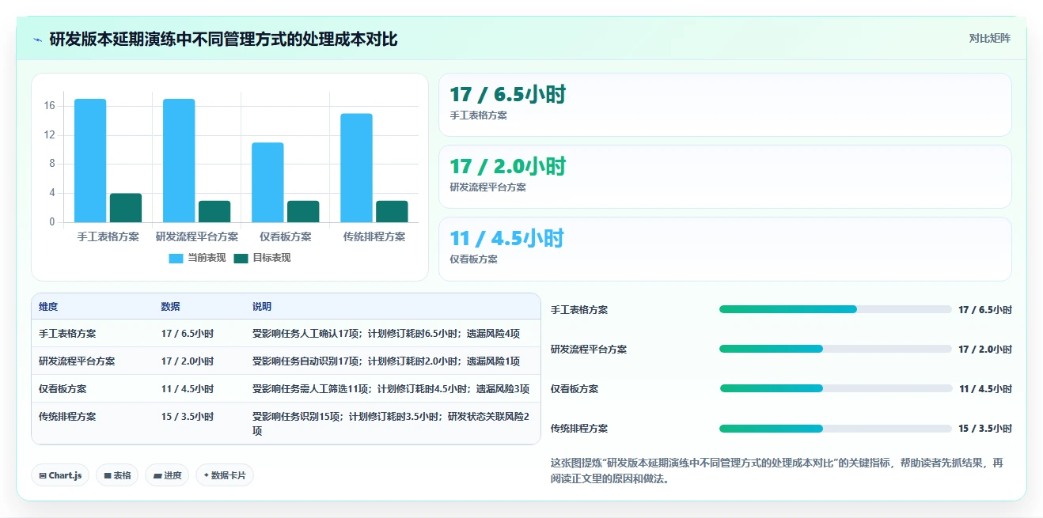Click the 研发流程平台方案 progress bar
The image size is (1043, 518).
click(x=835, y=349)
